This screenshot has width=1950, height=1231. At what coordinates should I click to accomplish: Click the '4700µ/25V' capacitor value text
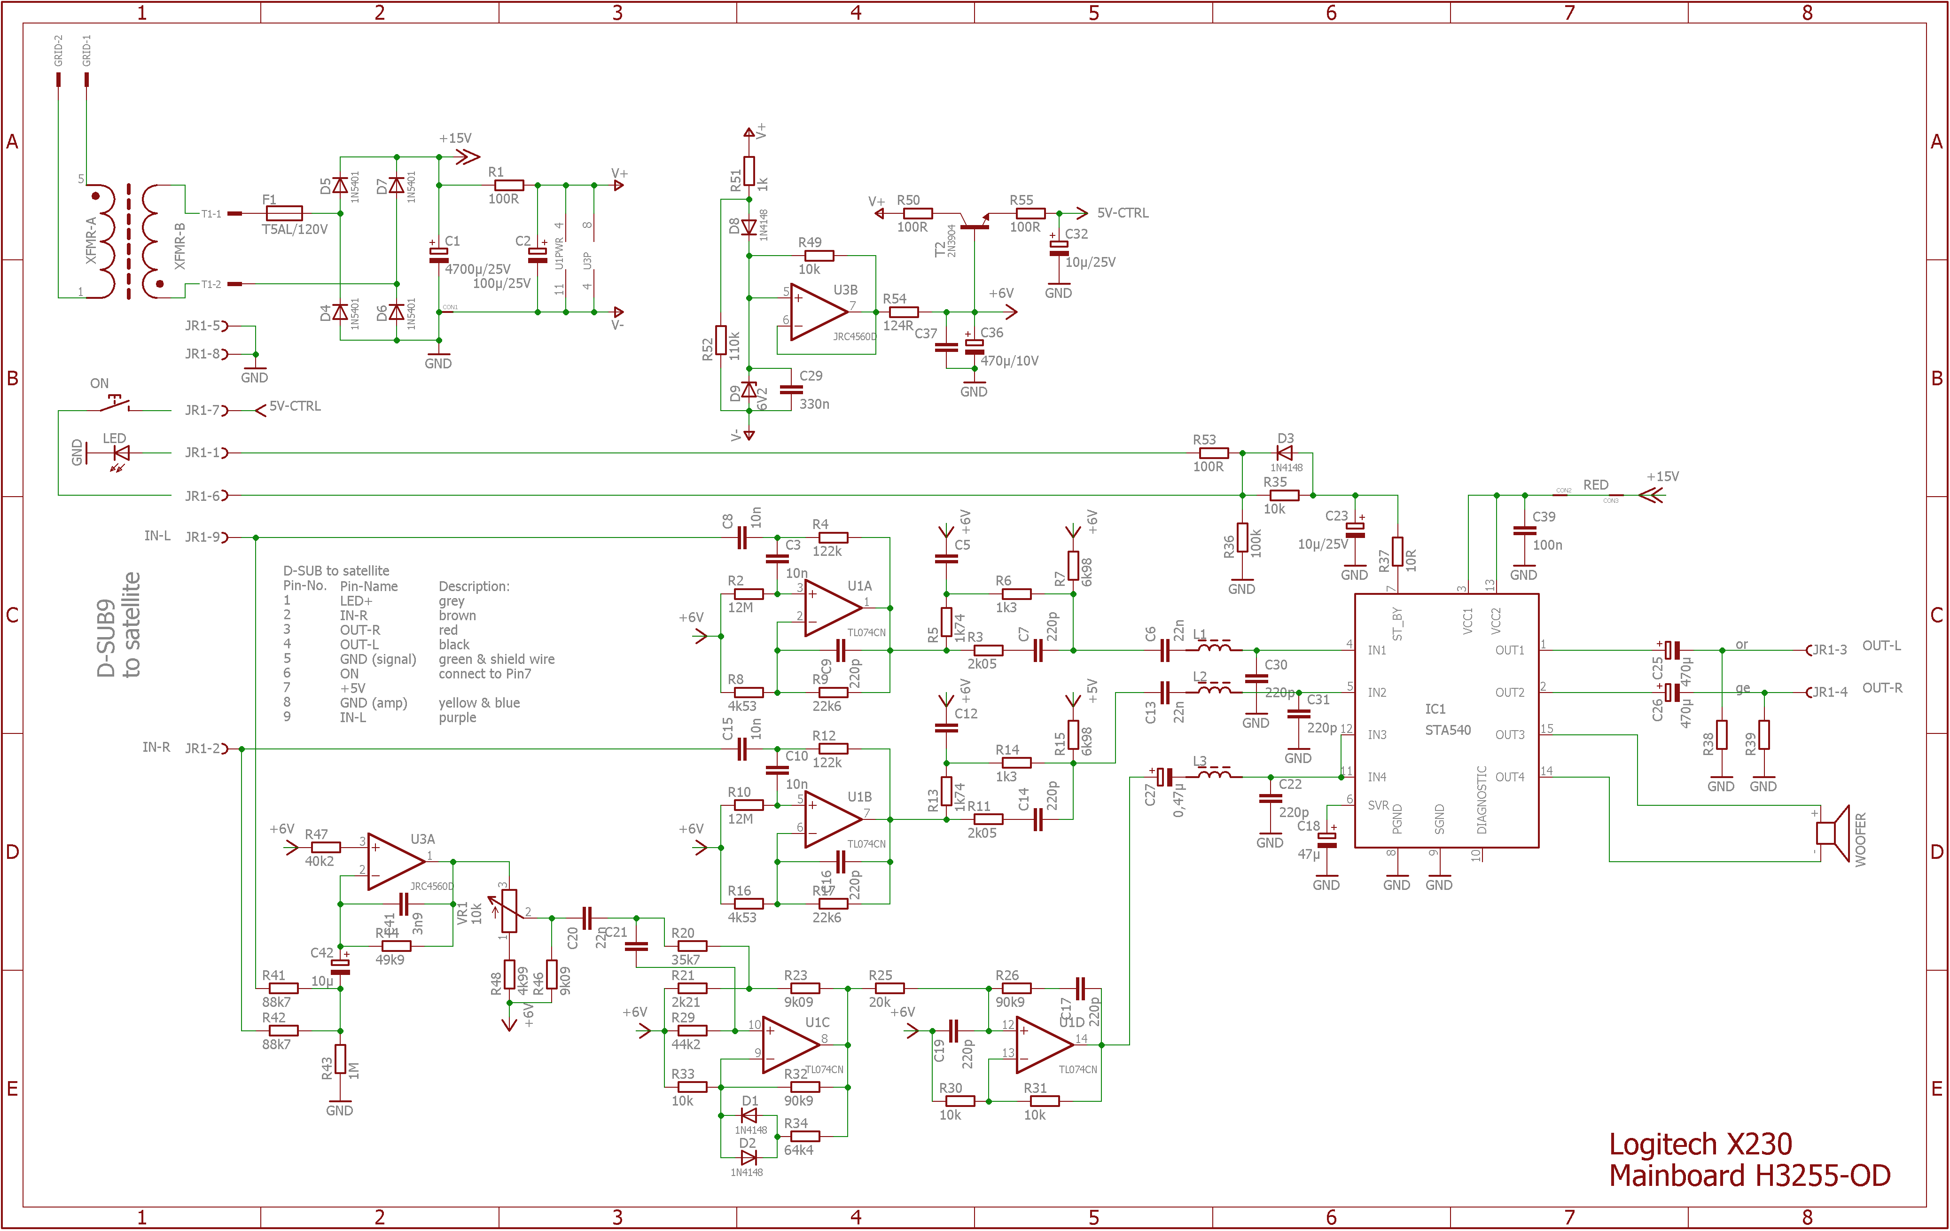pyautogui.click(x=478, y=269)
